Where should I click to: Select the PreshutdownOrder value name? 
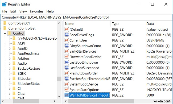pyautogui.click(x=84, y=73)
